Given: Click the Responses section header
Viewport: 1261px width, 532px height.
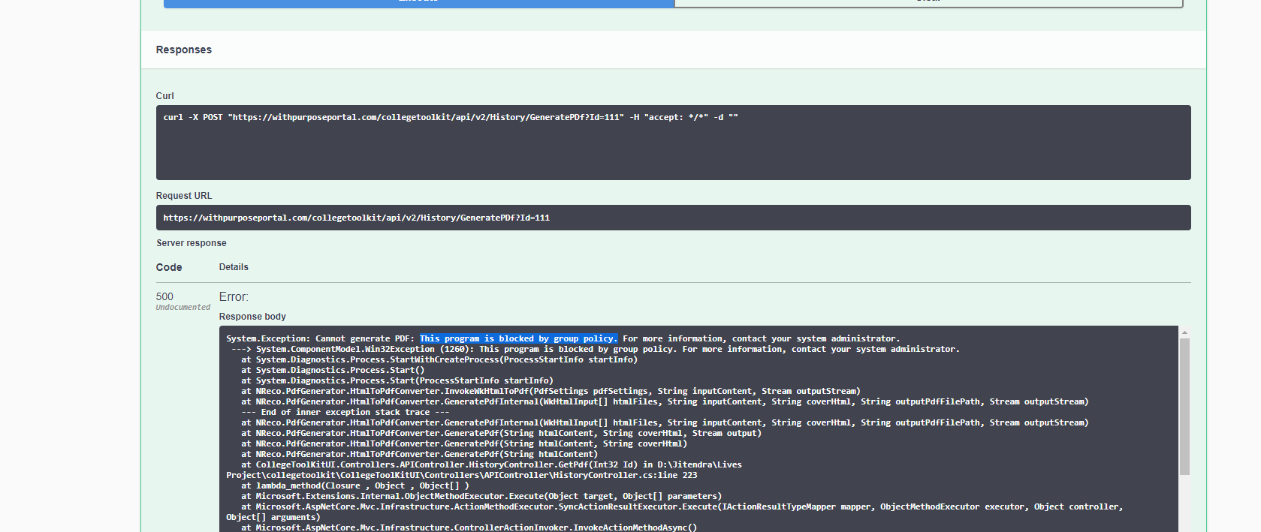Looking at the screenshot, I should tap(184, 50).
